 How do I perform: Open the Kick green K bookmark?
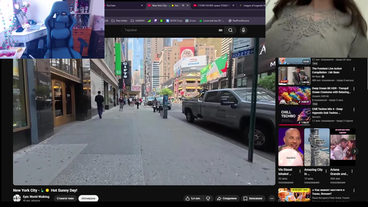pyautogui.click(x=162, y=21)
